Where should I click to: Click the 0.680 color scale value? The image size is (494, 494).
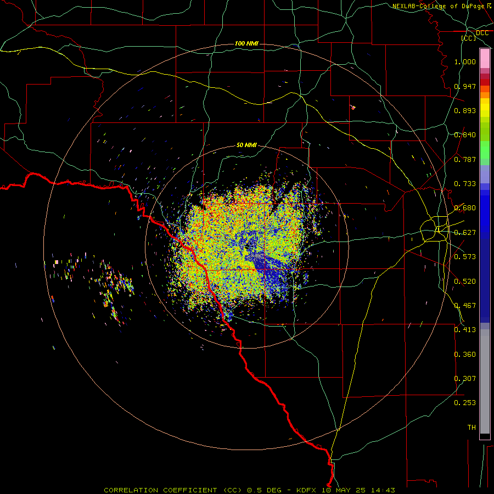pyautogui.click(x=465, y=208)
